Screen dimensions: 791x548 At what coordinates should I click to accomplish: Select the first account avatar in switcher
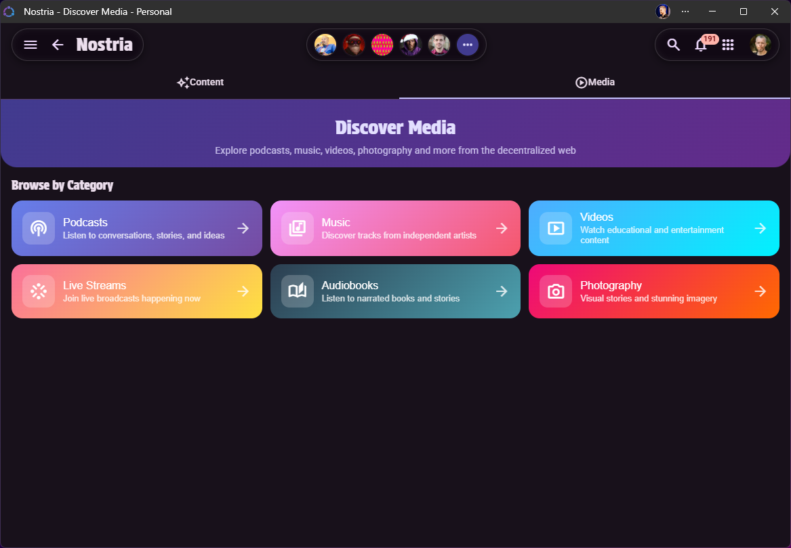(x=325, y=44)
